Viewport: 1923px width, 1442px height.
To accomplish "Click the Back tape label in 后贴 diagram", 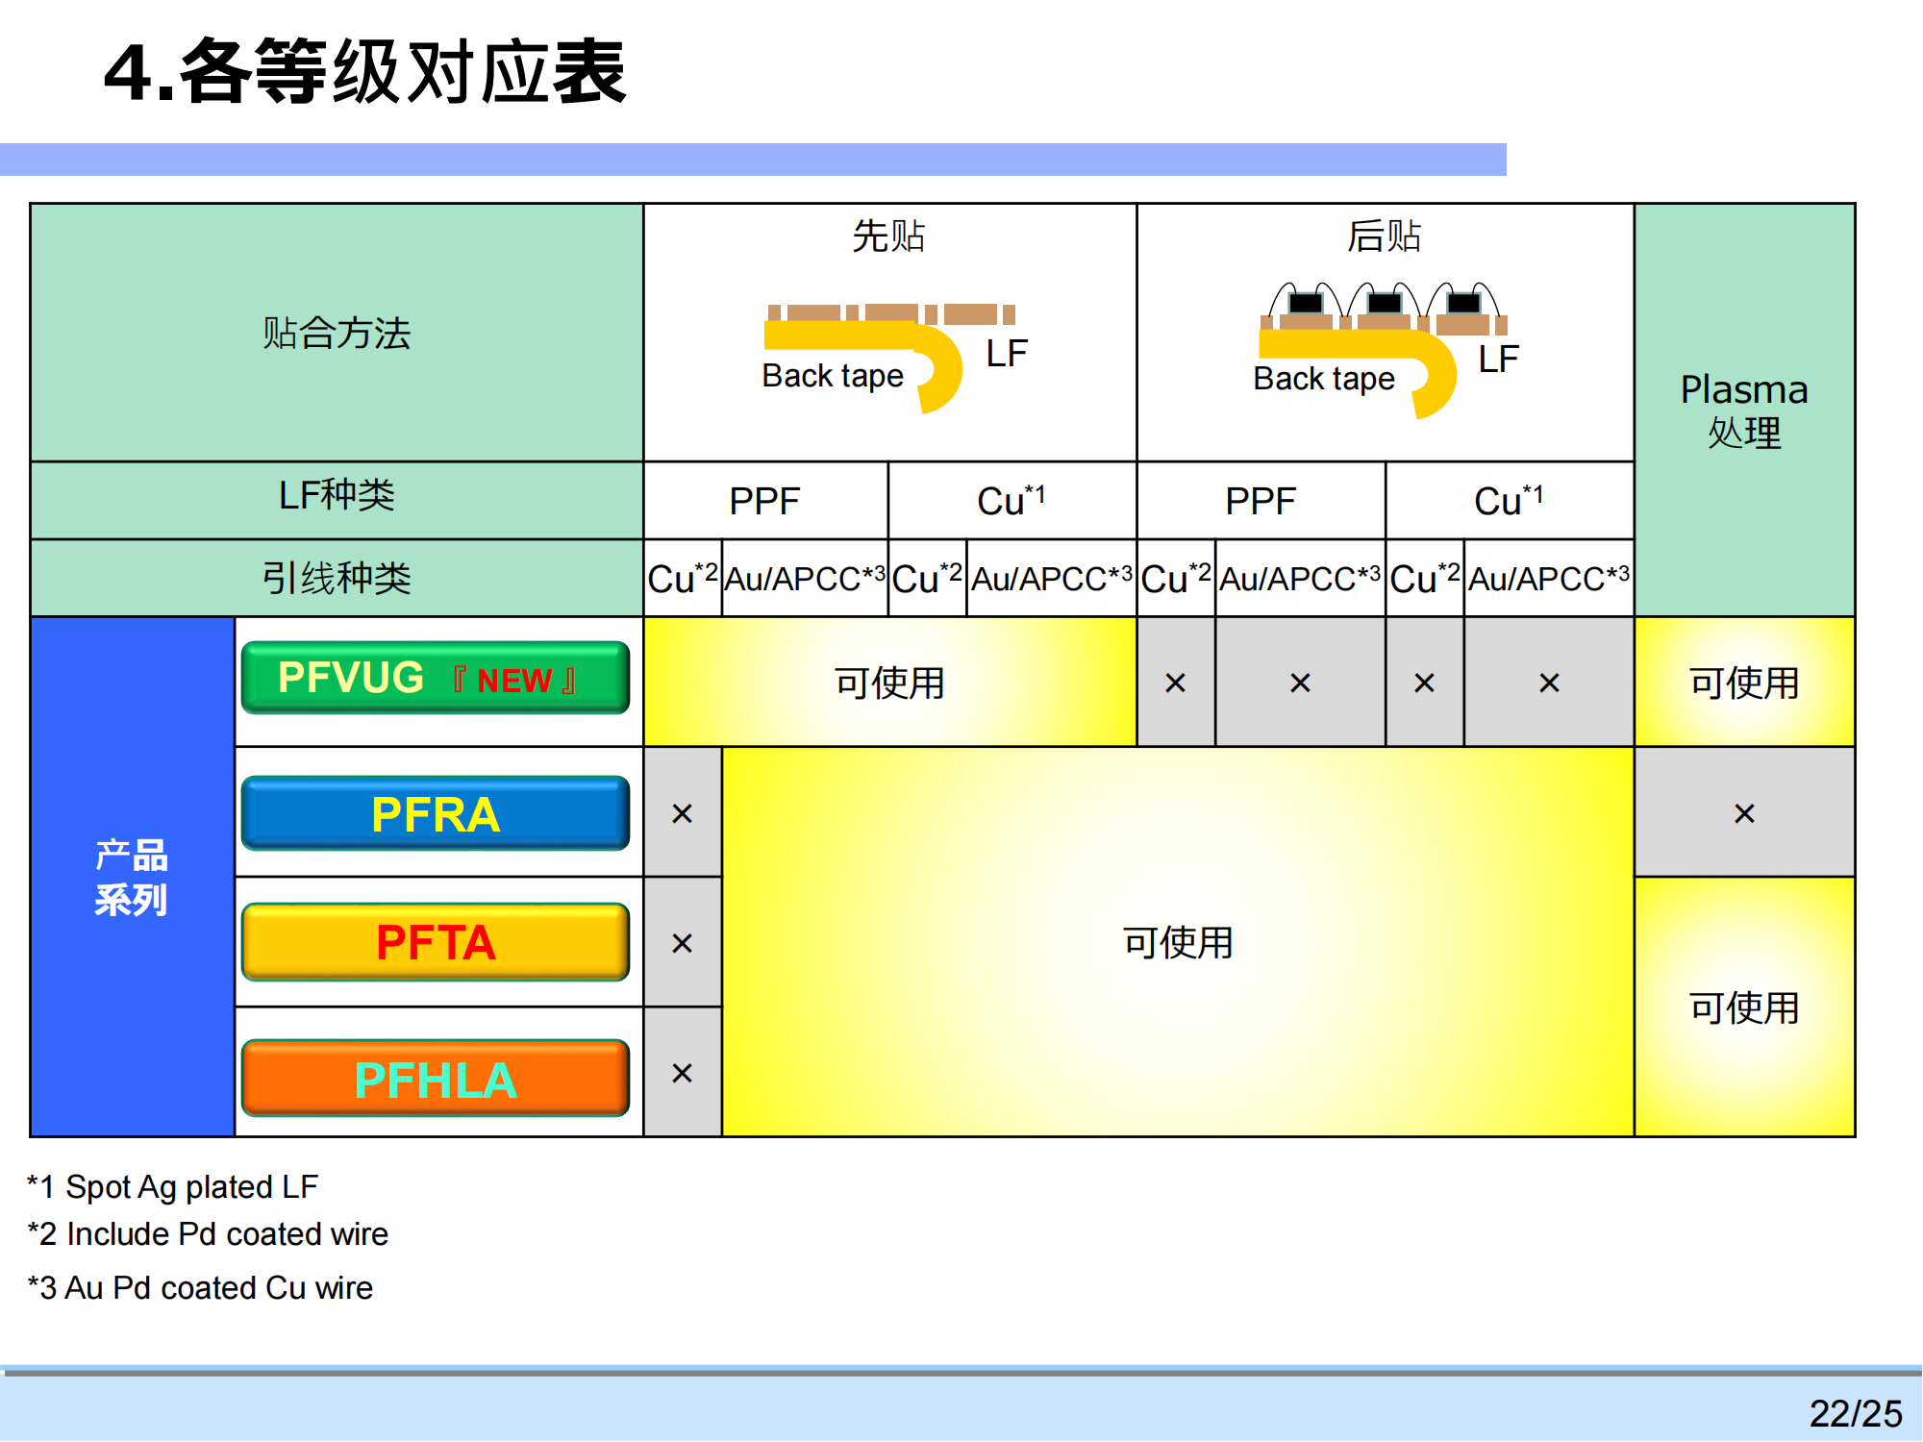I will coord(1324,380).
